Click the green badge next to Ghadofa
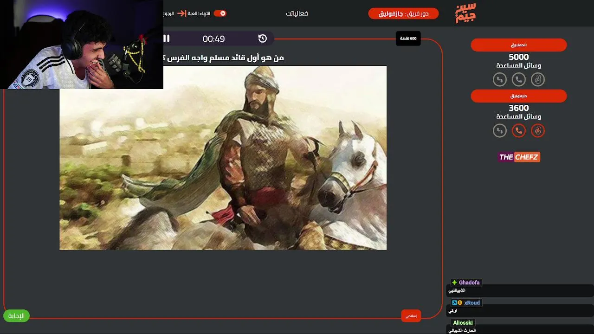The width and height of the screenshot is (594, 334). (454, 283)
